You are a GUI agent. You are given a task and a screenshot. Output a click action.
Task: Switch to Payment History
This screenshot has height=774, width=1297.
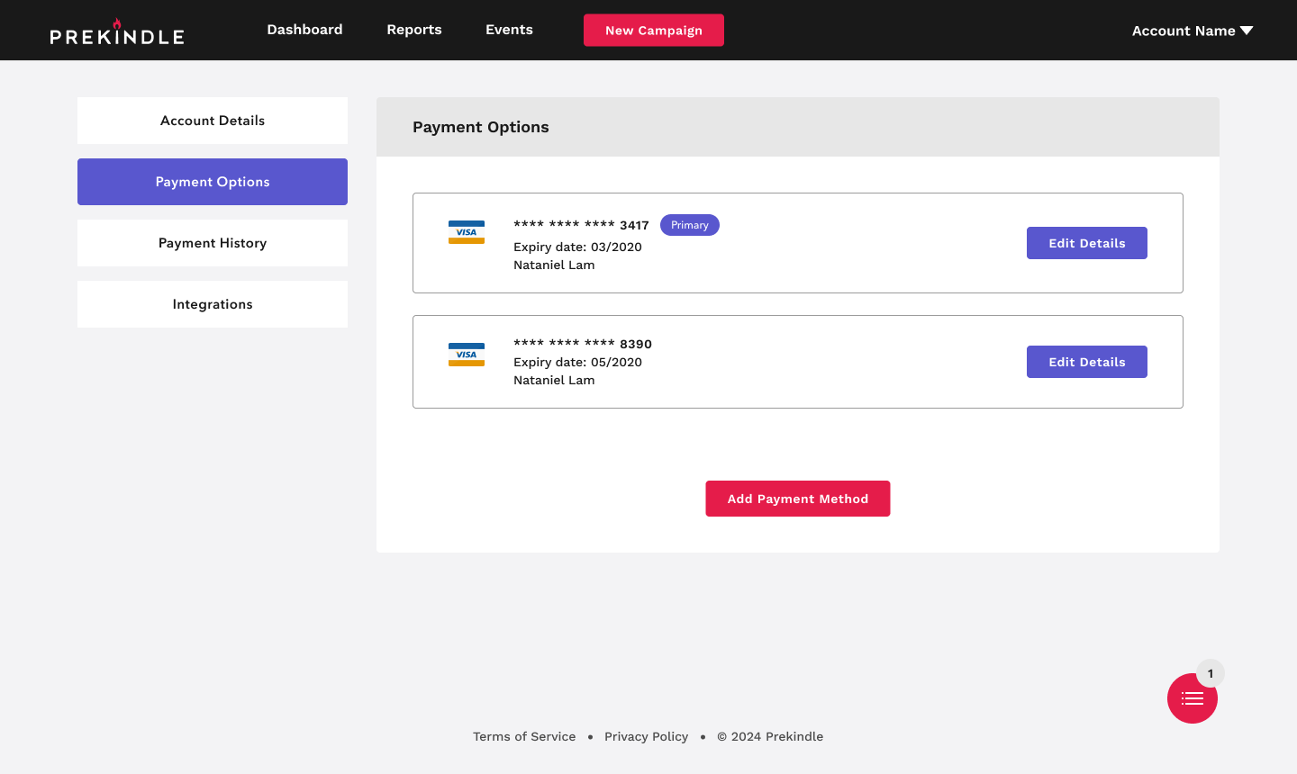point(213,243)
